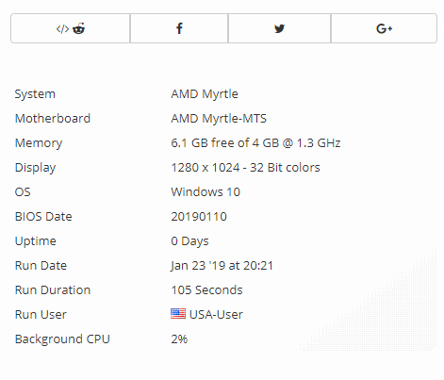Share on Twitter via the bird icon
This screenshot has width=444, height=380.
click(x=279, y=28)
